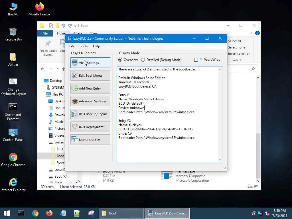Image resolution: width=292 pixels, height=219 pixels.
Task: Open This PC desktop icon
Action: pyautogui.click(x=13, y=9)
